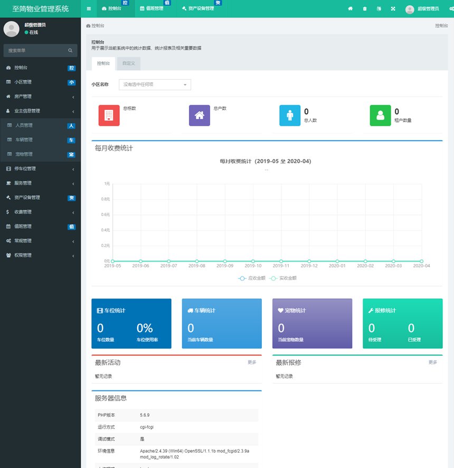The width and height of the screenshot is (454, 468).
Task: Click the search magnifier icon in the sidebar
Action: (x=70, y=51)
